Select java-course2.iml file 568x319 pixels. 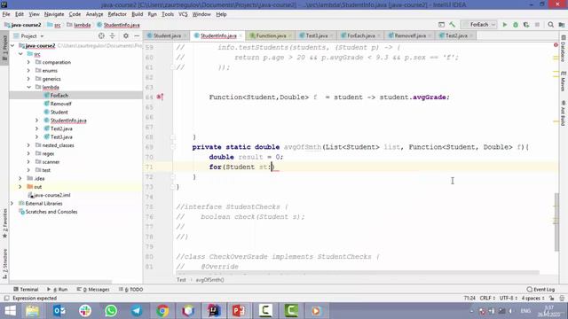pos(51,195)
